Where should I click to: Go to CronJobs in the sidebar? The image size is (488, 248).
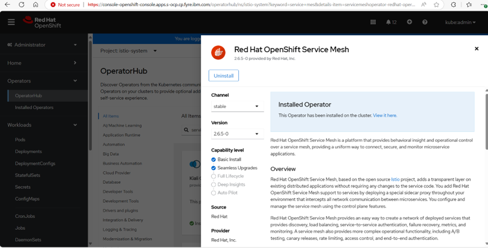pos(25,216)
